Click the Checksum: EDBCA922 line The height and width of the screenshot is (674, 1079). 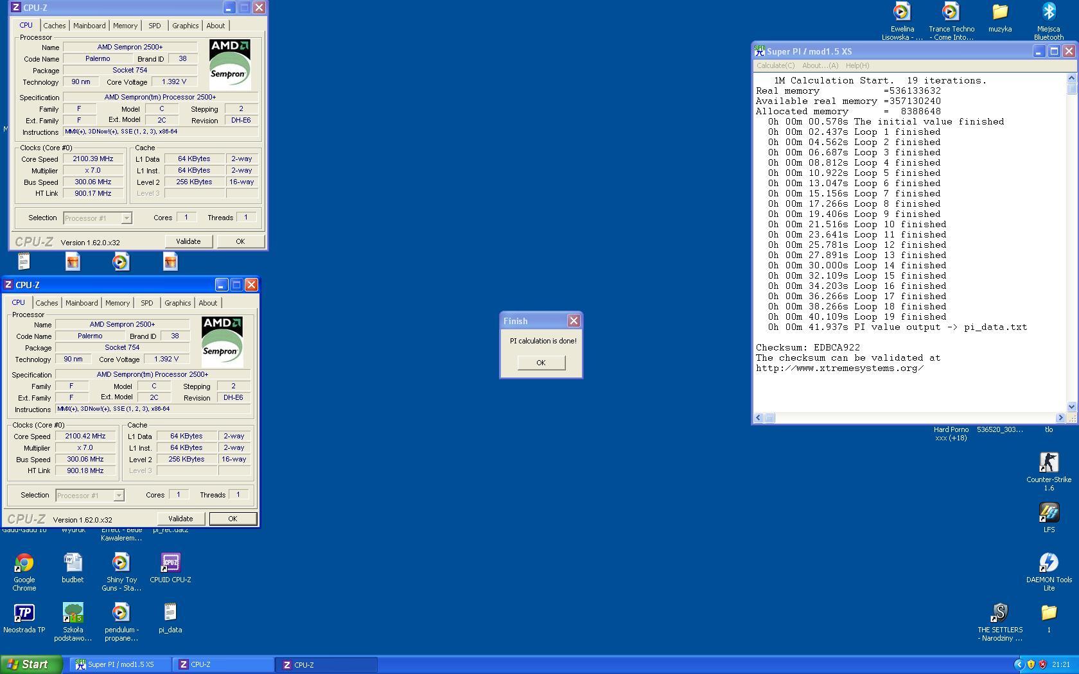coord(807,347)
